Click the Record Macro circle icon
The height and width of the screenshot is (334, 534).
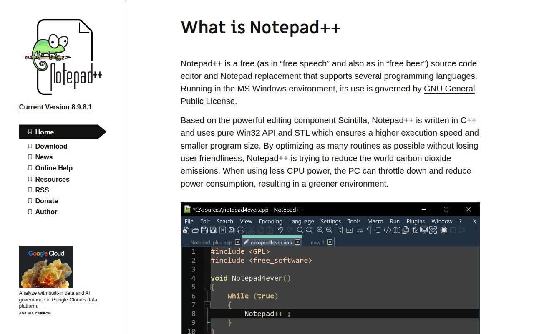(444, 230)
